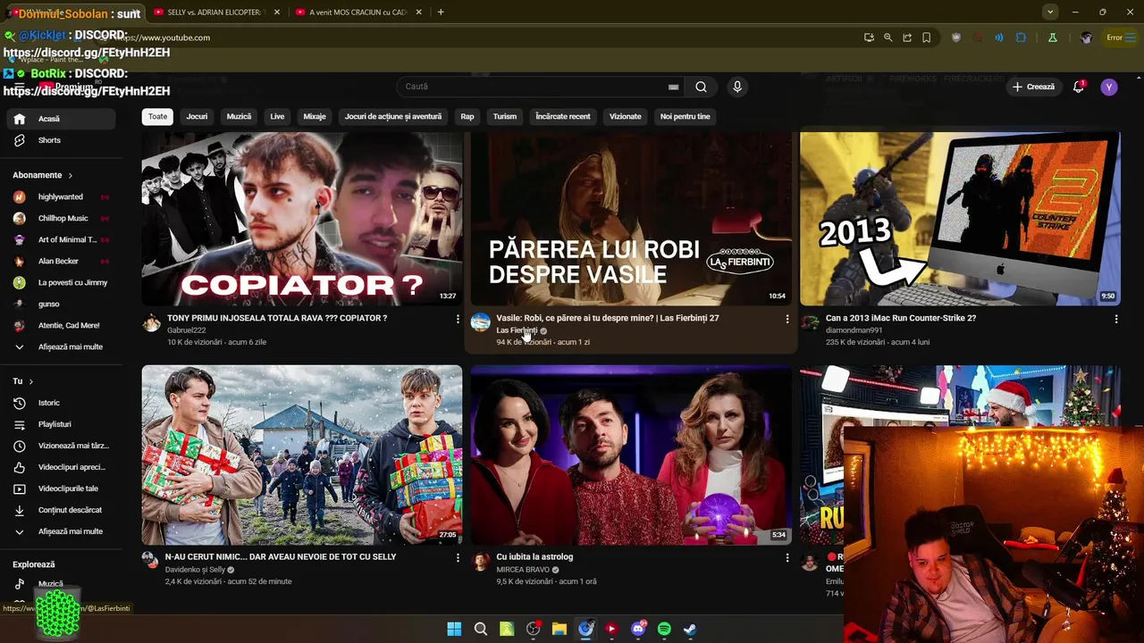Select the Noi pentru tine chip
This screenshot has height=643, width=1144.
(x=686, y=116)
